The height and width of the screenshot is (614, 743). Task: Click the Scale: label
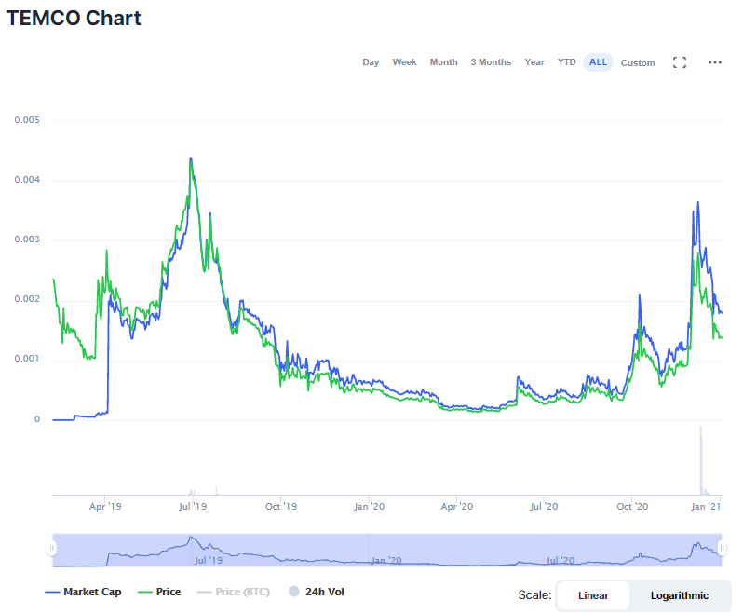coord(534,595)
